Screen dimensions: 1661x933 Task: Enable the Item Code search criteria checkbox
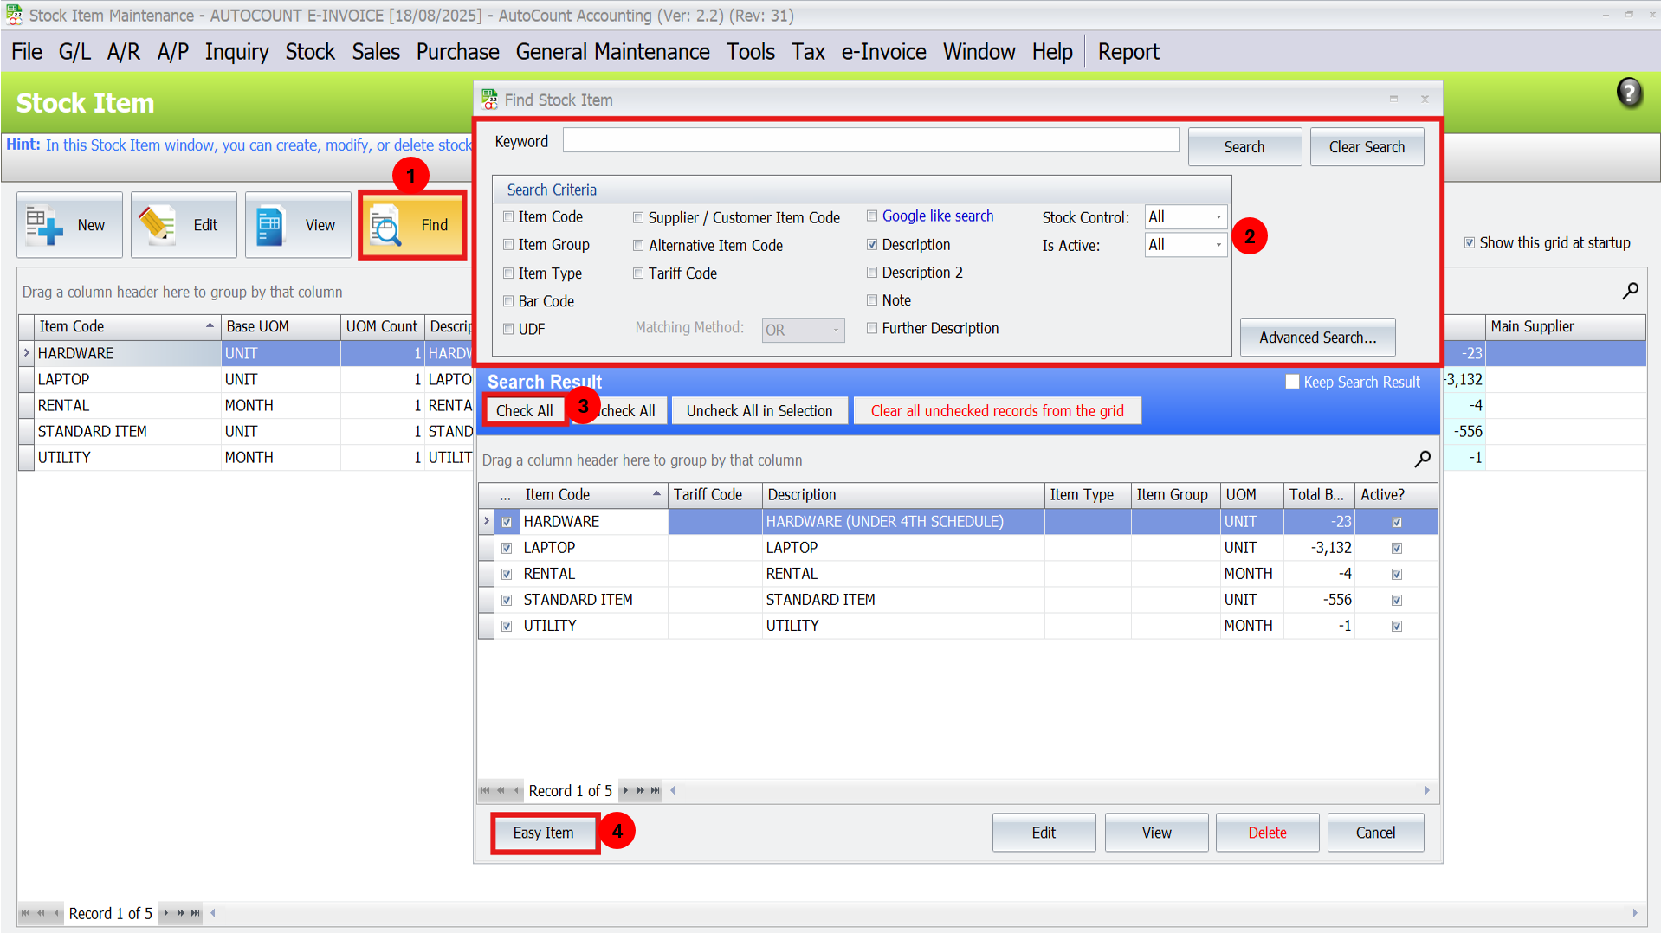coord(508,217)
